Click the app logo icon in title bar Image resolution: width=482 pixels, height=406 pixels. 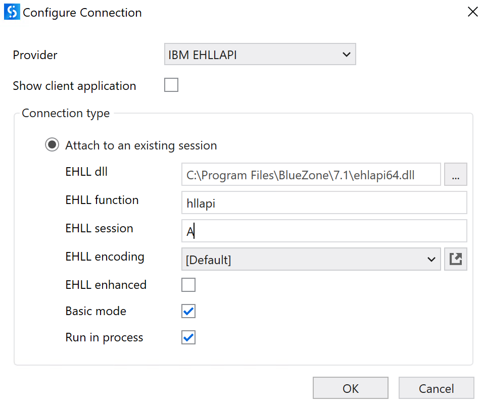[11, 13]
